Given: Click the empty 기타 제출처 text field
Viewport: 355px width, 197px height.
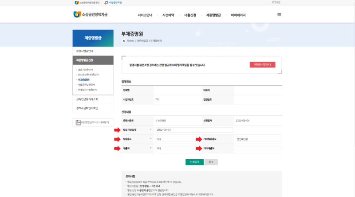Looking at the screenshot, I should coord(258,149).
